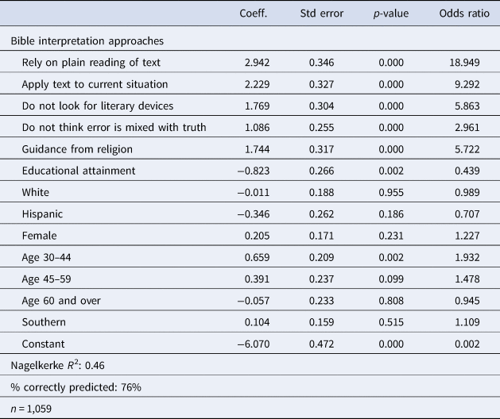Screen dimensions: 500x419
Task: Select the Hispanic row label
Action: tap(43, 213)
